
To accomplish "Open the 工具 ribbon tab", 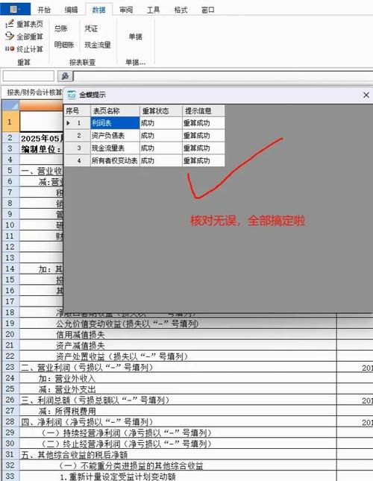I will (x=153, y=10).
